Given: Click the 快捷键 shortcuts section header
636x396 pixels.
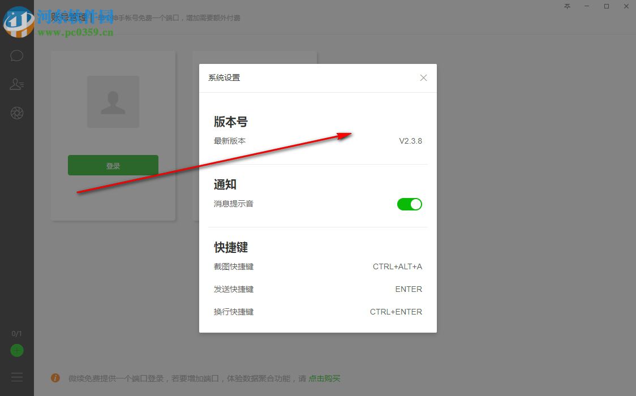Looking at the screenshot, I should click(230, 247).
